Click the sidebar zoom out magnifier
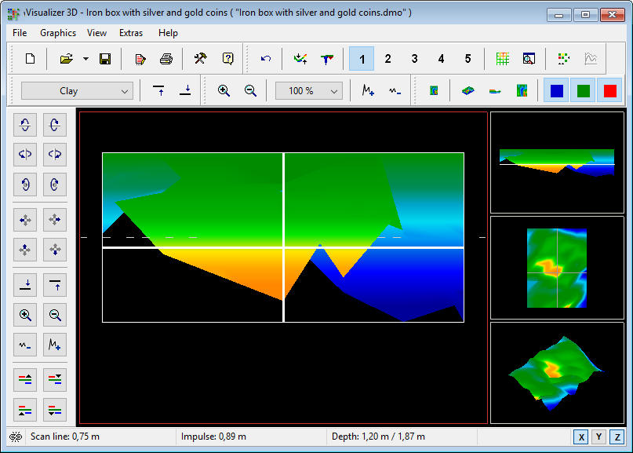 click(x=55, y=315)
